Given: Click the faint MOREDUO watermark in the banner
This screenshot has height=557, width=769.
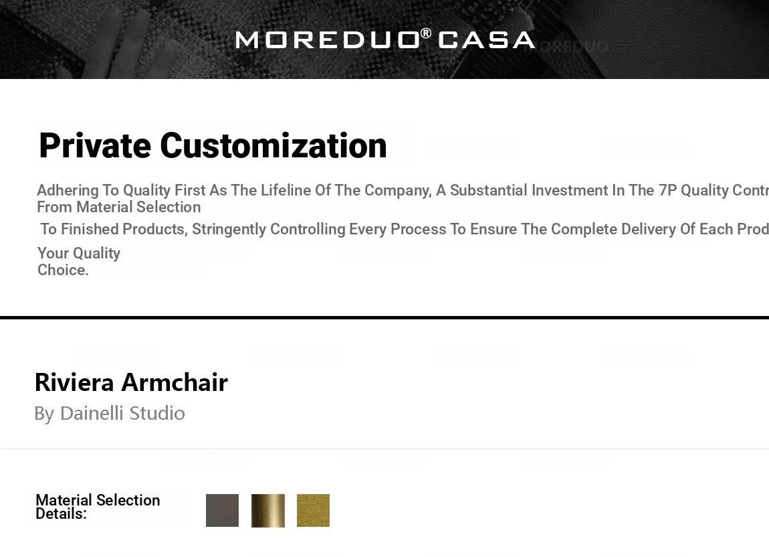Looking at the screenshot, I should [x=572, y=46].
